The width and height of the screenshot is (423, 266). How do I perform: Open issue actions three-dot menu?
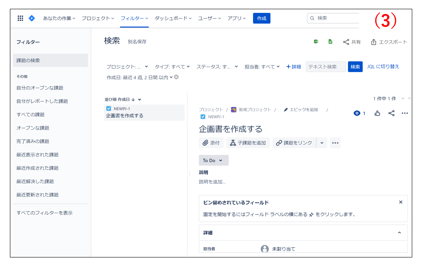tap(404, 113)
